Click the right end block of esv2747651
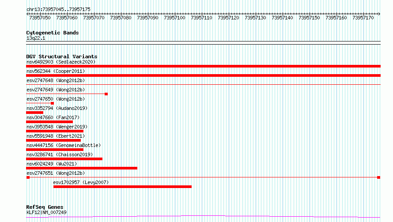393x222 pixels. (x=379, y=177)
